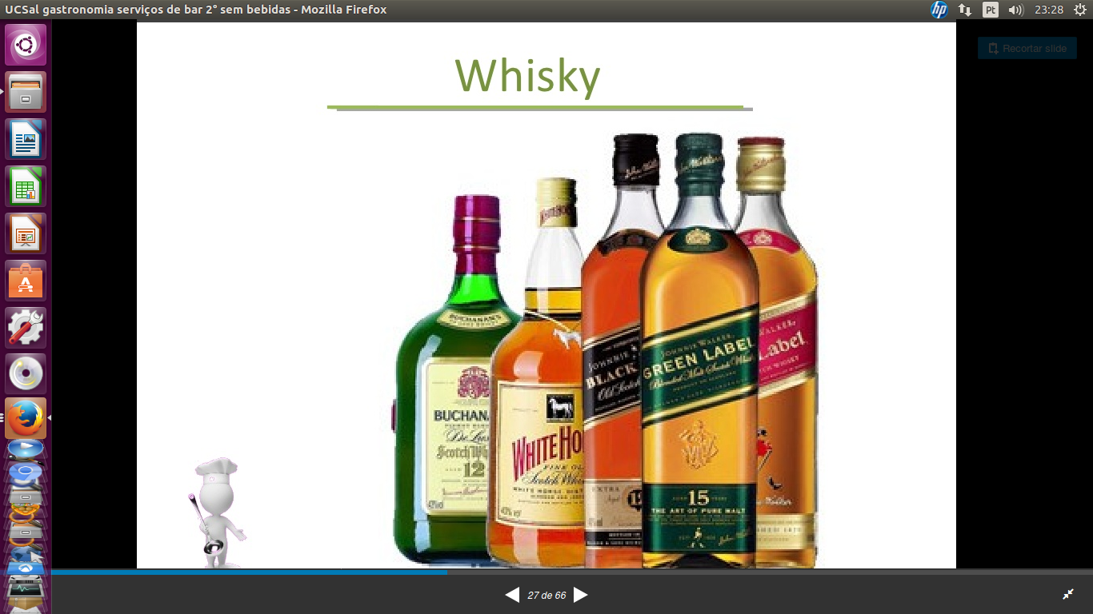Open the HP indicator in top panel

(x=939, y=10)
